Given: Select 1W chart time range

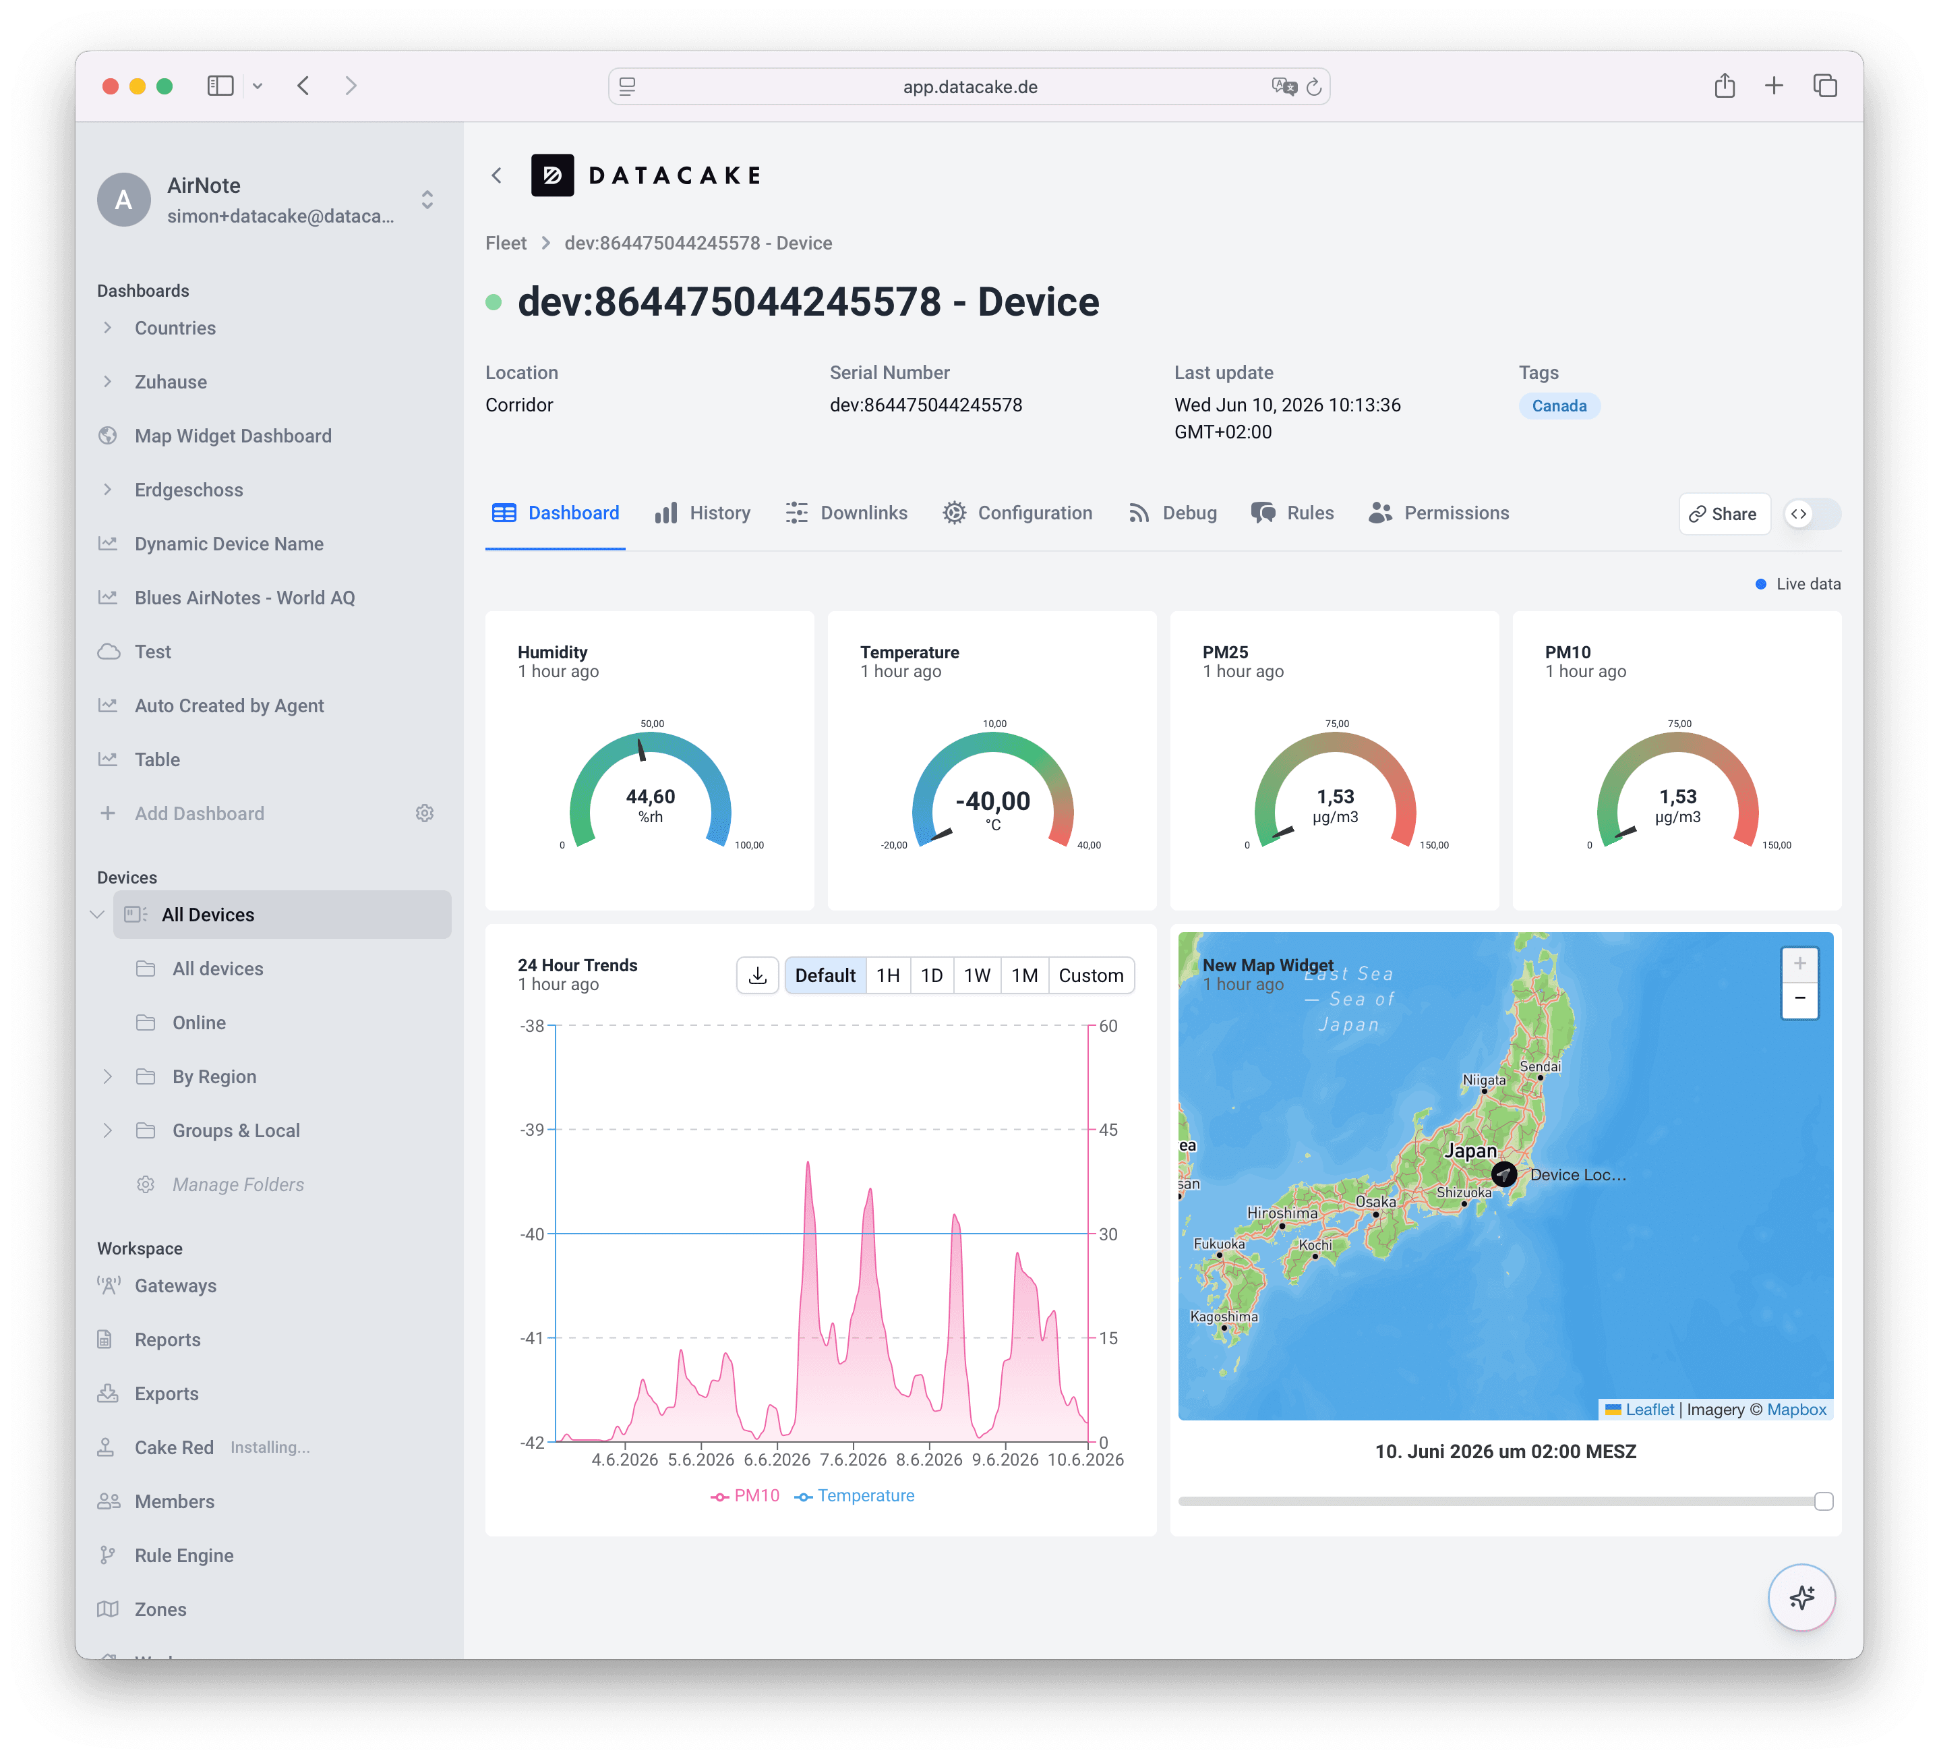Looking at the screenshot, I should (977, 976).
